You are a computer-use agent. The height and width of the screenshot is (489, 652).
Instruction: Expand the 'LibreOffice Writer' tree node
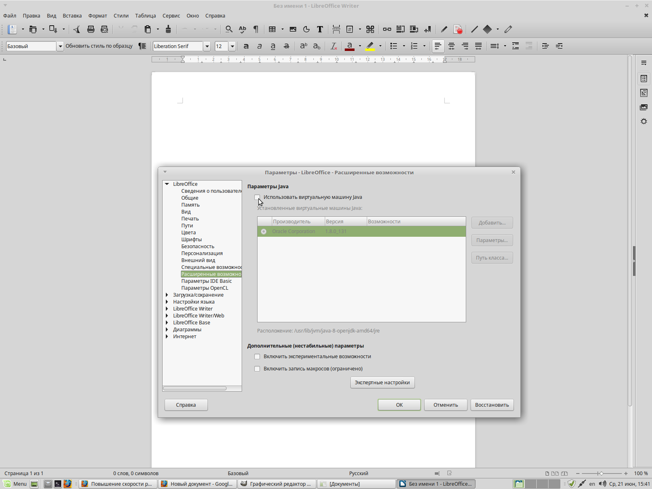click(167, 309)
